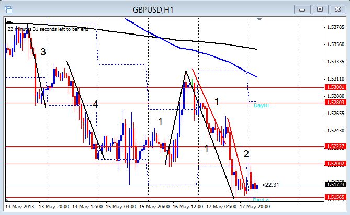The image size is (350, 215).
Task: Close the GBPUSD,H1 chart window
Action: click(x=337, y=9)
